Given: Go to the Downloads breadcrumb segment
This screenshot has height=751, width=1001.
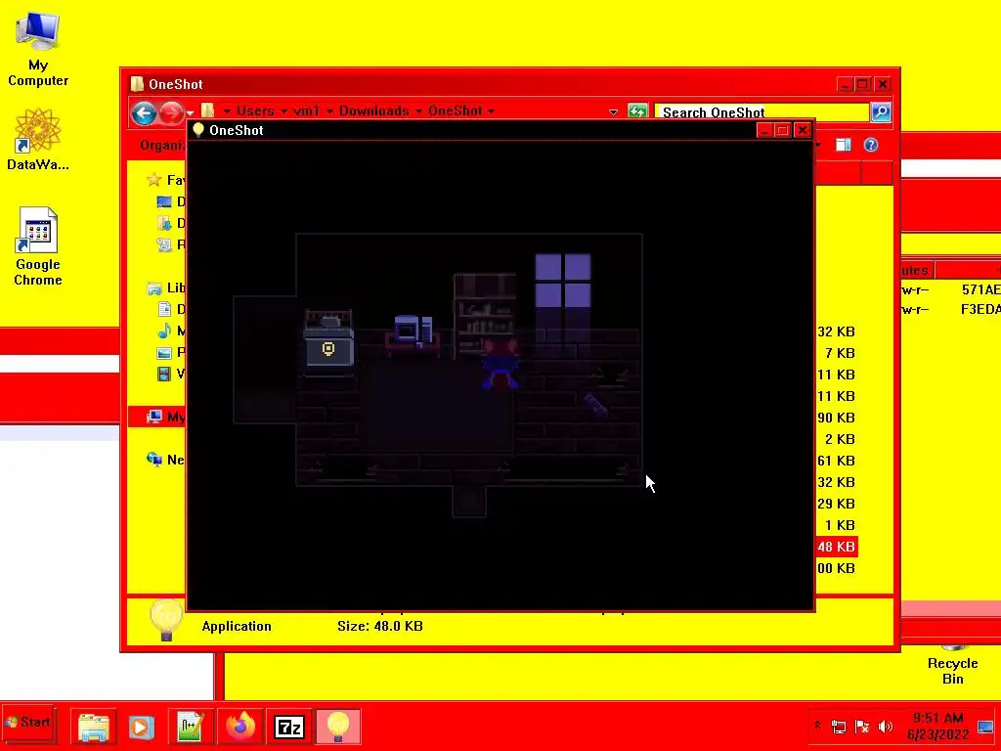Looking at the screenshot, I should coord(373,111).
